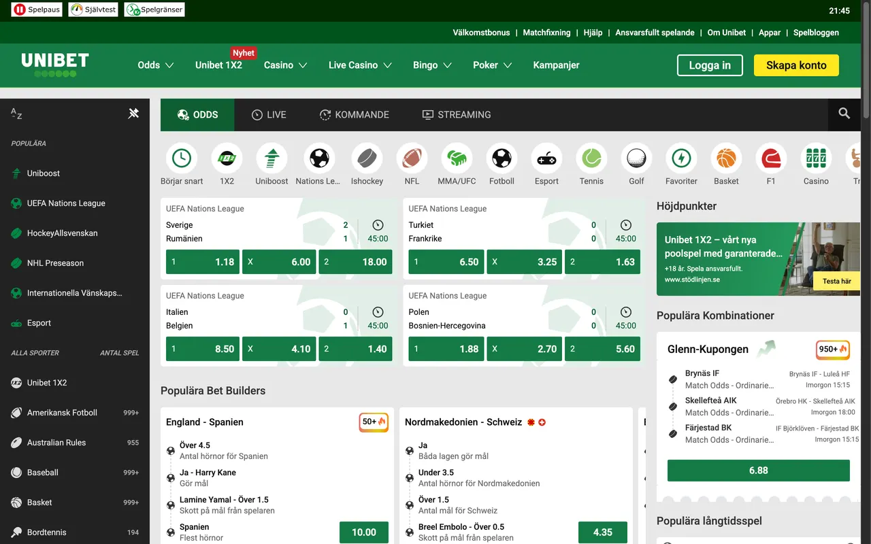Choose the Golf ball icon
Image resolution: width=871 pixels, height=544 pixels.
click(x=636, y=158)
